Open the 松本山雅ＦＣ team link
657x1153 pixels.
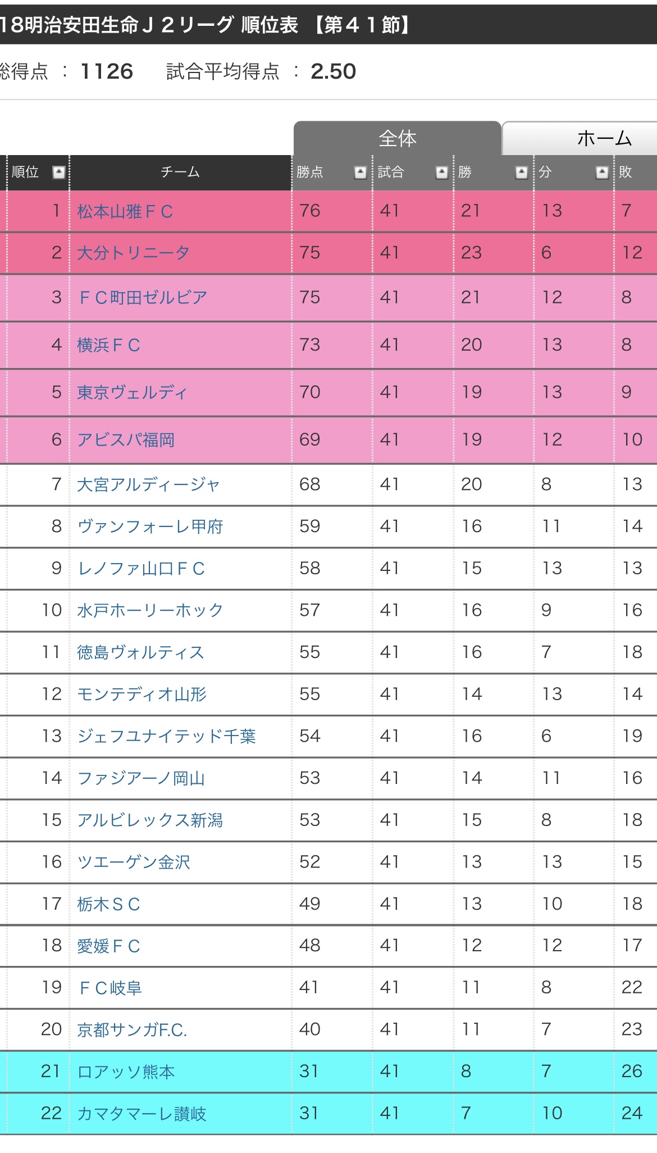pyautogui.click(x=125, y=211)
